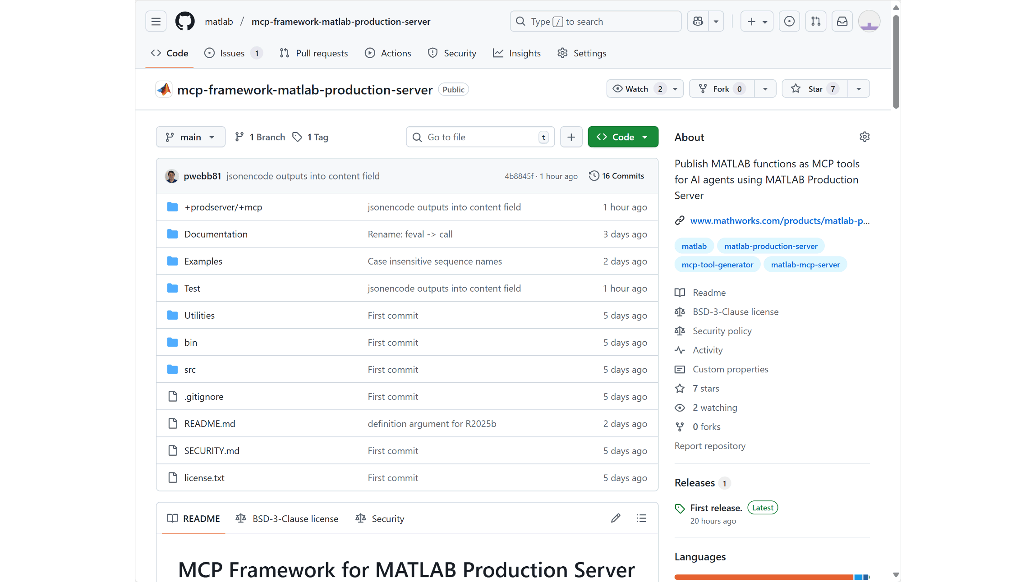This screenshot has width=1035, height=582.
Task: Open the green Code dropdown
Action: tap(623, 137)
